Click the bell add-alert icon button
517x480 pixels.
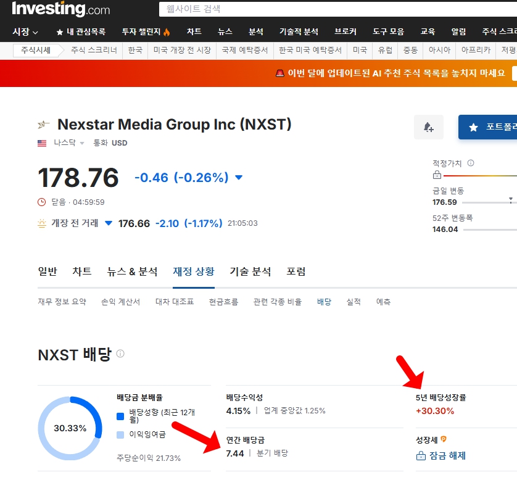tap(429, 127)
